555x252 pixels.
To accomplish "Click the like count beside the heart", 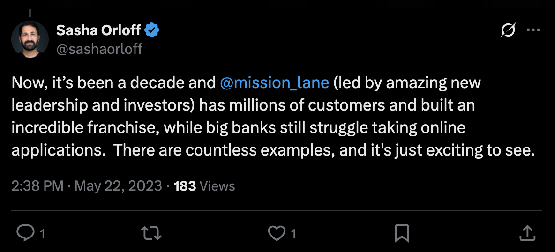I will click(x=293, y=233).
